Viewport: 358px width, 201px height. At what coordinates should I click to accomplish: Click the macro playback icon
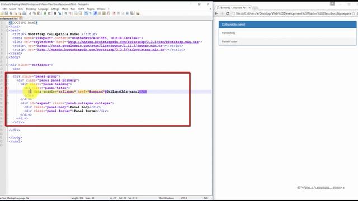(x=123, y=13)
